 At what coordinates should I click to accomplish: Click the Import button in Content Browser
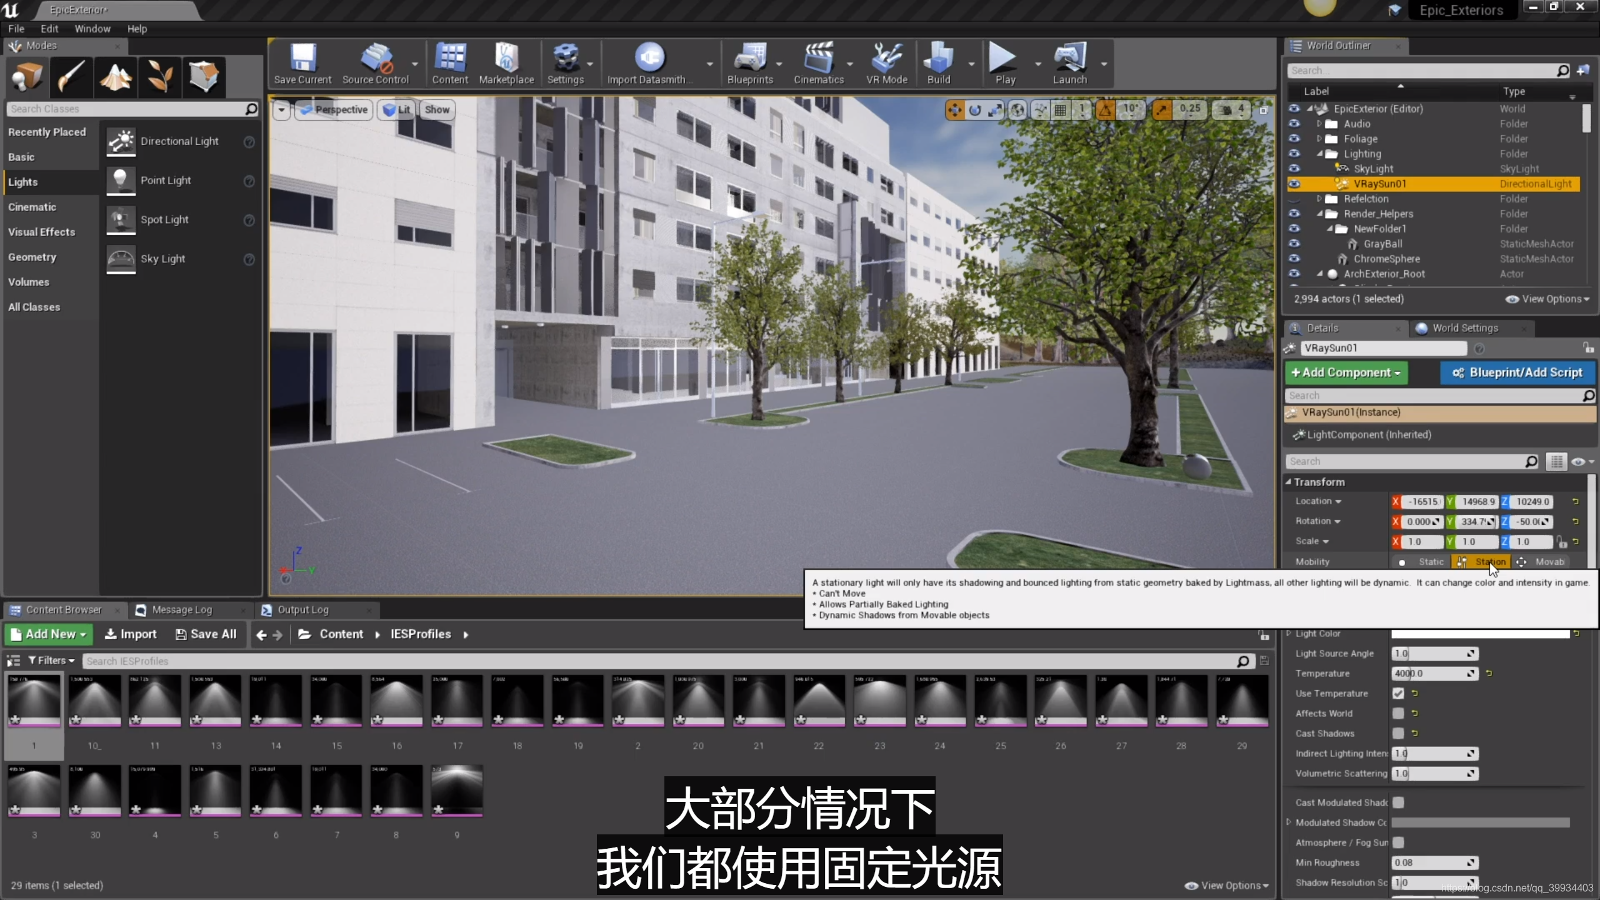[131, 634]
